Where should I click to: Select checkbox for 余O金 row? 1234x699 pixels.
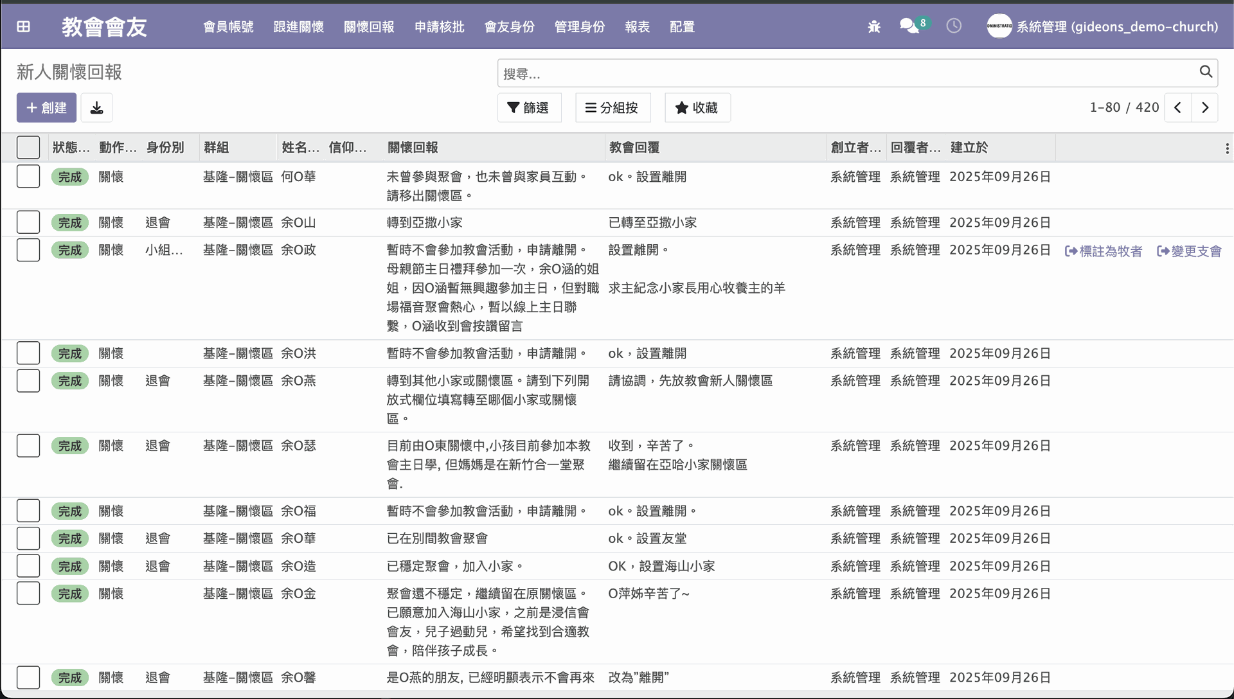(28, 593)
